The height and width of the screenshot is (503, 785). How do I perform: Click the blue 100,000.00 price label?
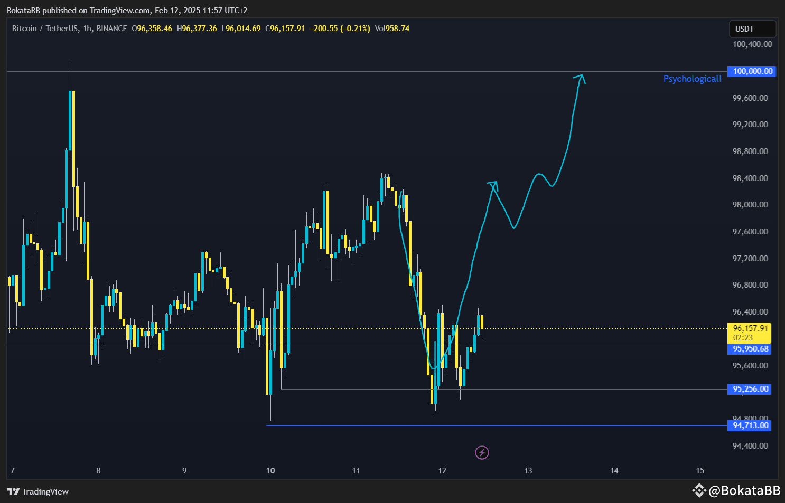tap(752, 71)
